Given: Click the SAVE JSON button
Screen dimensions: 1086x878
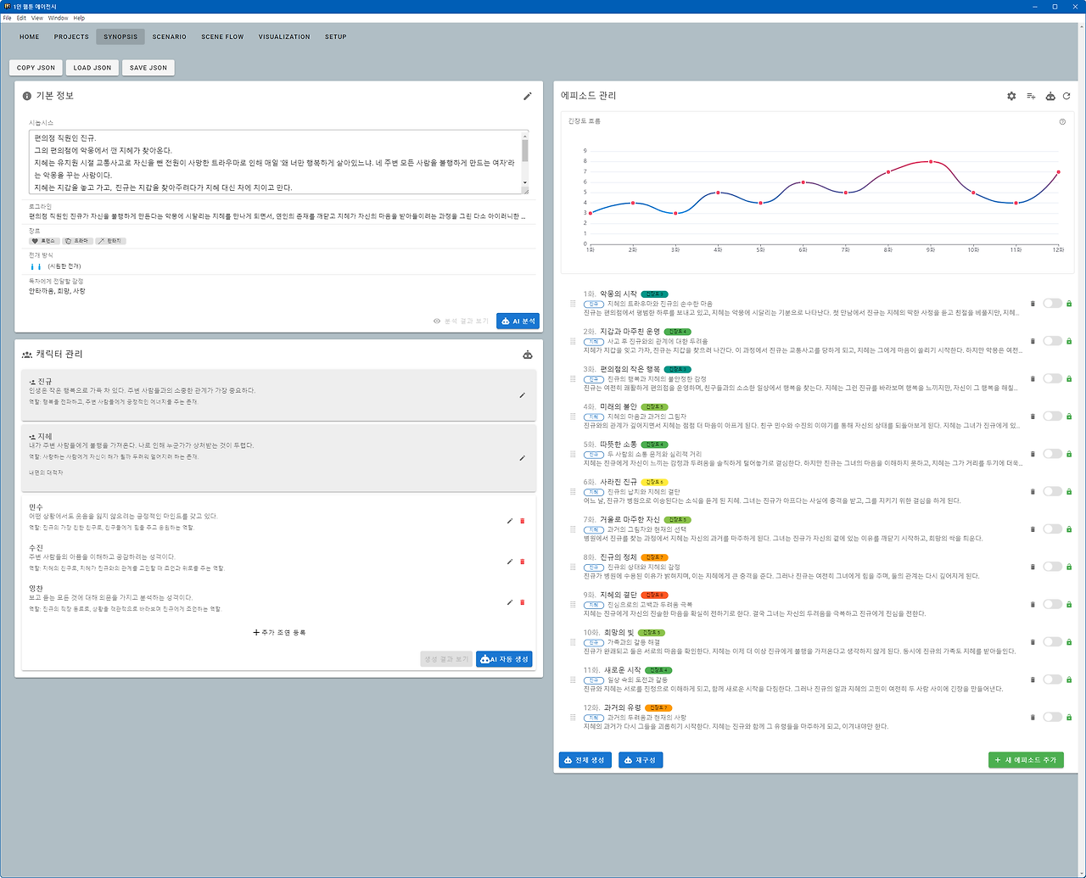Looking at the screenshot, I should [148, 68].
